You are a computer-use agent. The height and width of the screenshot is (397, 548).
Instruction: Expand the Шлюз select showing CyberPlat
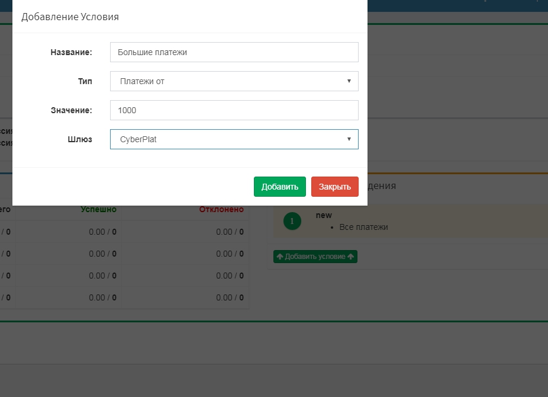point(234,139)
